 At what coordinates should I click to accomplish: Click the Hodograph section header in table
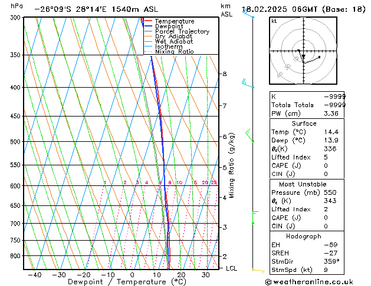[304, 236]
